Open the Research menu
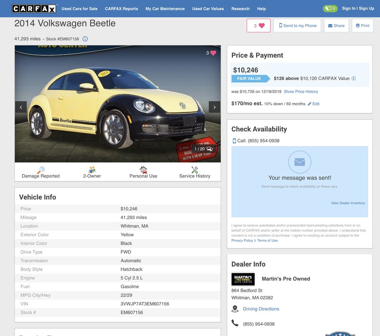The image size is (380, 336). click(240, 8)
